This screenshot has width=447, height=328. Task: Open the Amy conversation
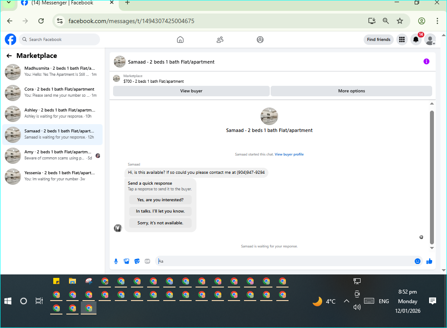[52, 156]
